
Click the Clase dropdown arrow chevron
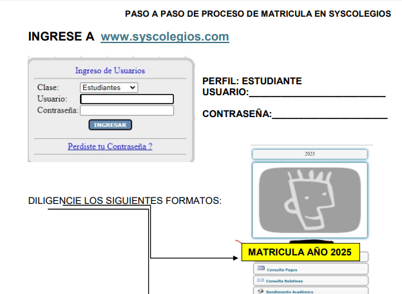(x=133, y=87)
